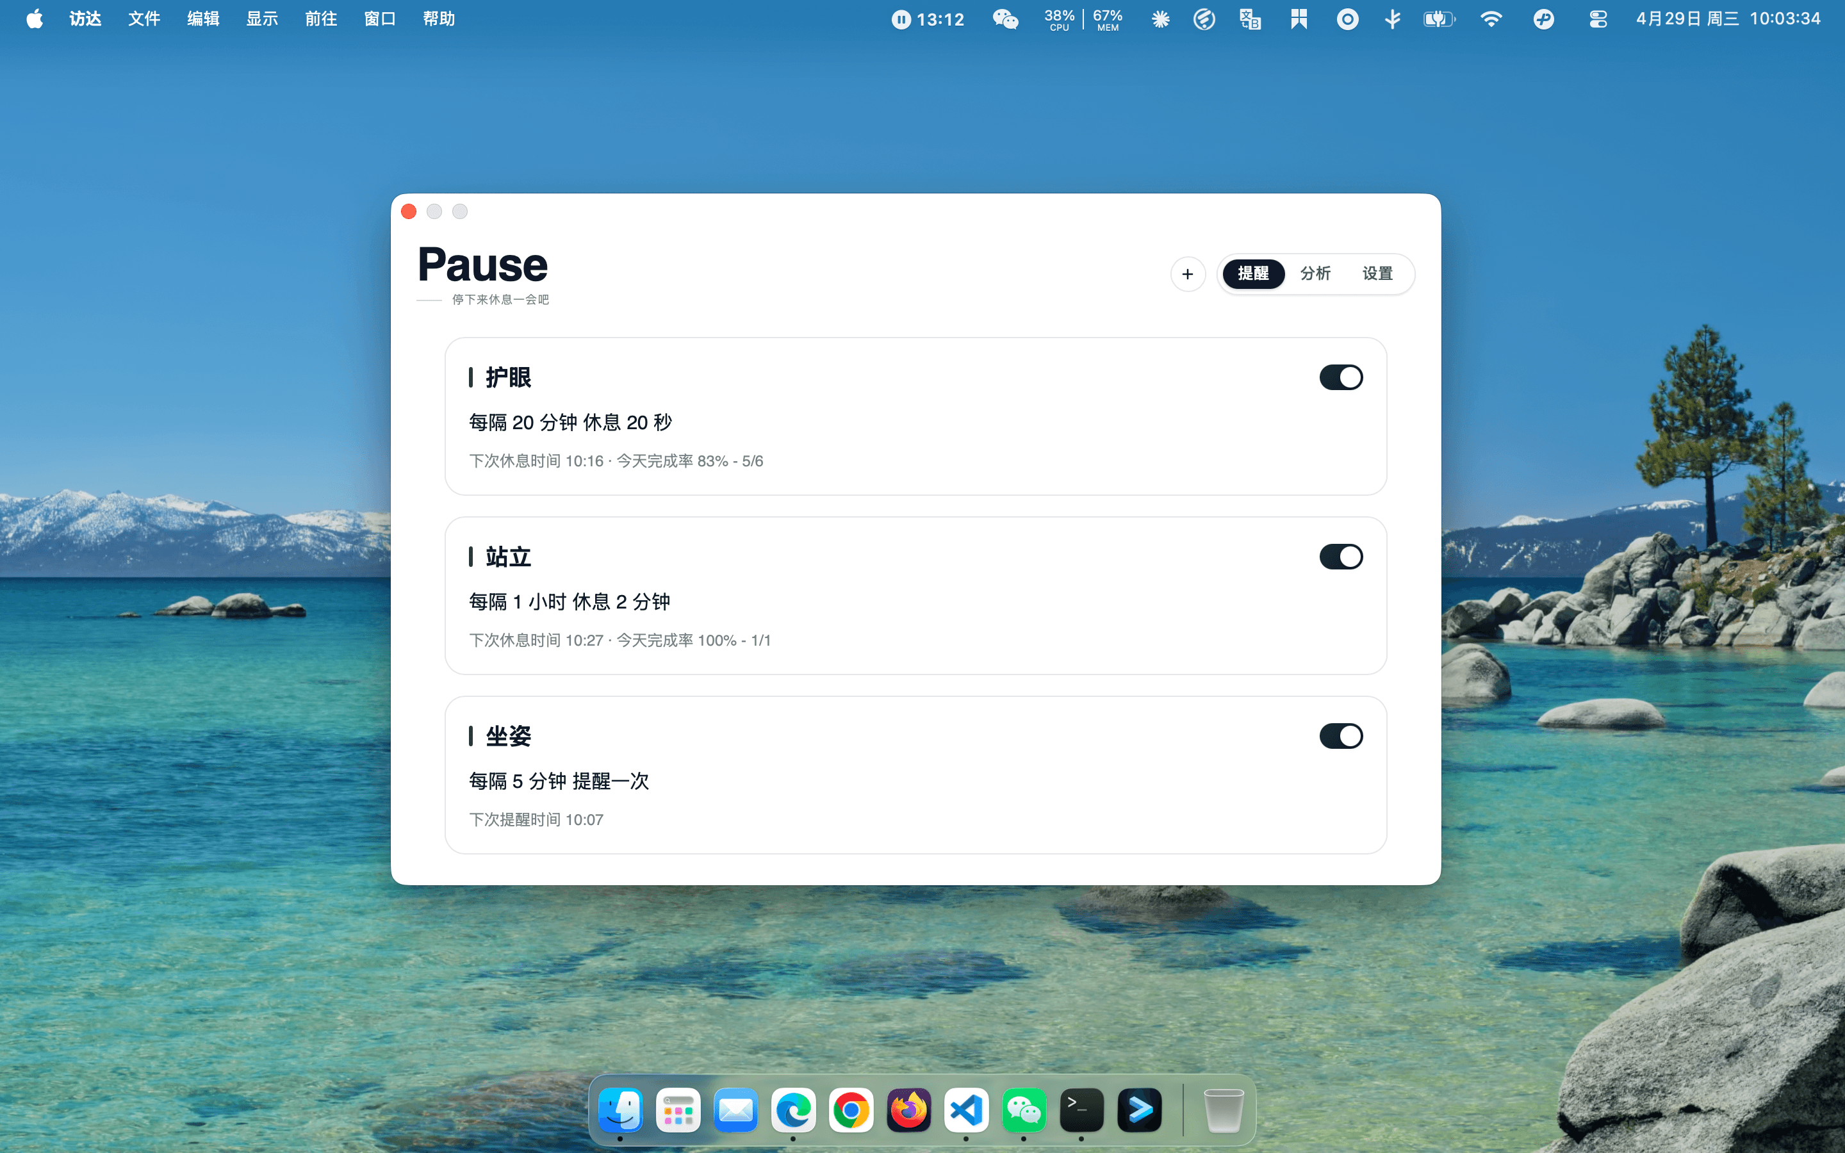The image size is (1845, 1153).
Task: Open the Pause timer icon in menu bar
Action: tap(927, 19)
